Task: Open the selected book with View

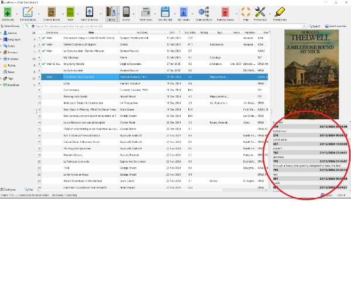Action: pyautogui.click(x=70, y=13)
